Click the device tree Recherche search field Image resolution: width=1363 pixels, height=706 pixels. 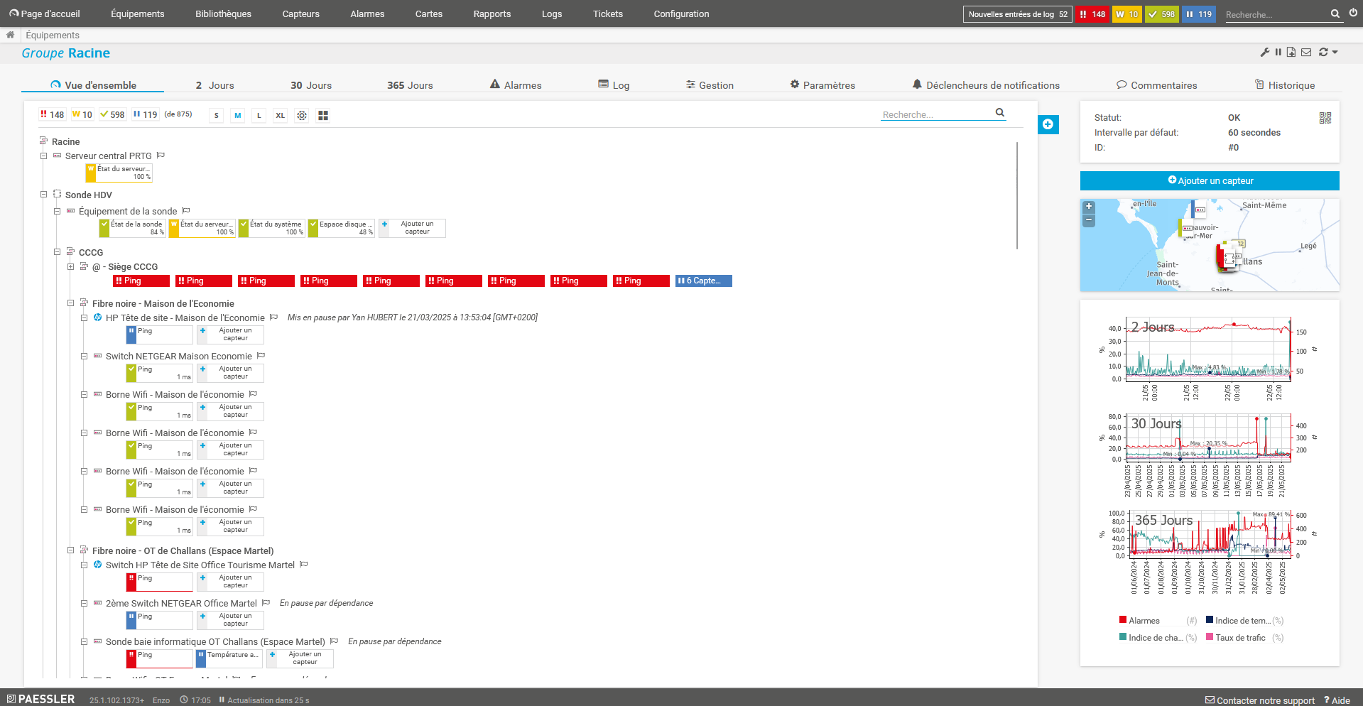coord(936,114)
